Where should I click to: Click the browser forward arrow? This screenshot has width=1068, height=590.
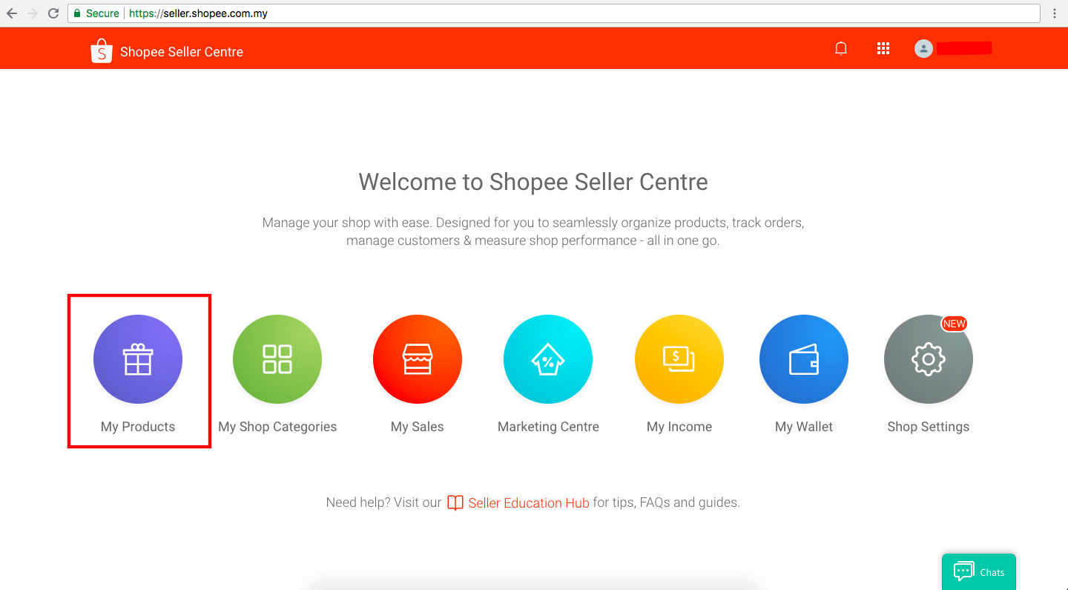[32, 13]
